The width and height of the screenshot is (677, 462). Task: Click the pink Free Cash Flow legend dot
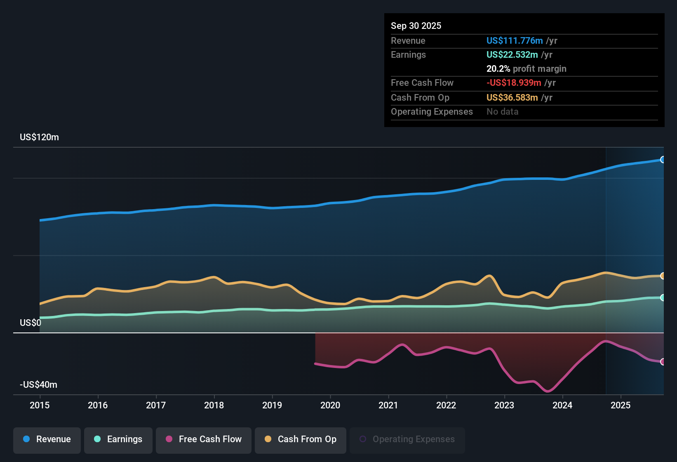click(169, 439)
